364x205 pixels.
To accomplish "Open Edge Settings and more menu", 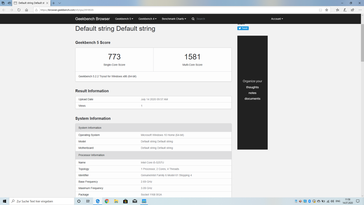I will (360, 10).
